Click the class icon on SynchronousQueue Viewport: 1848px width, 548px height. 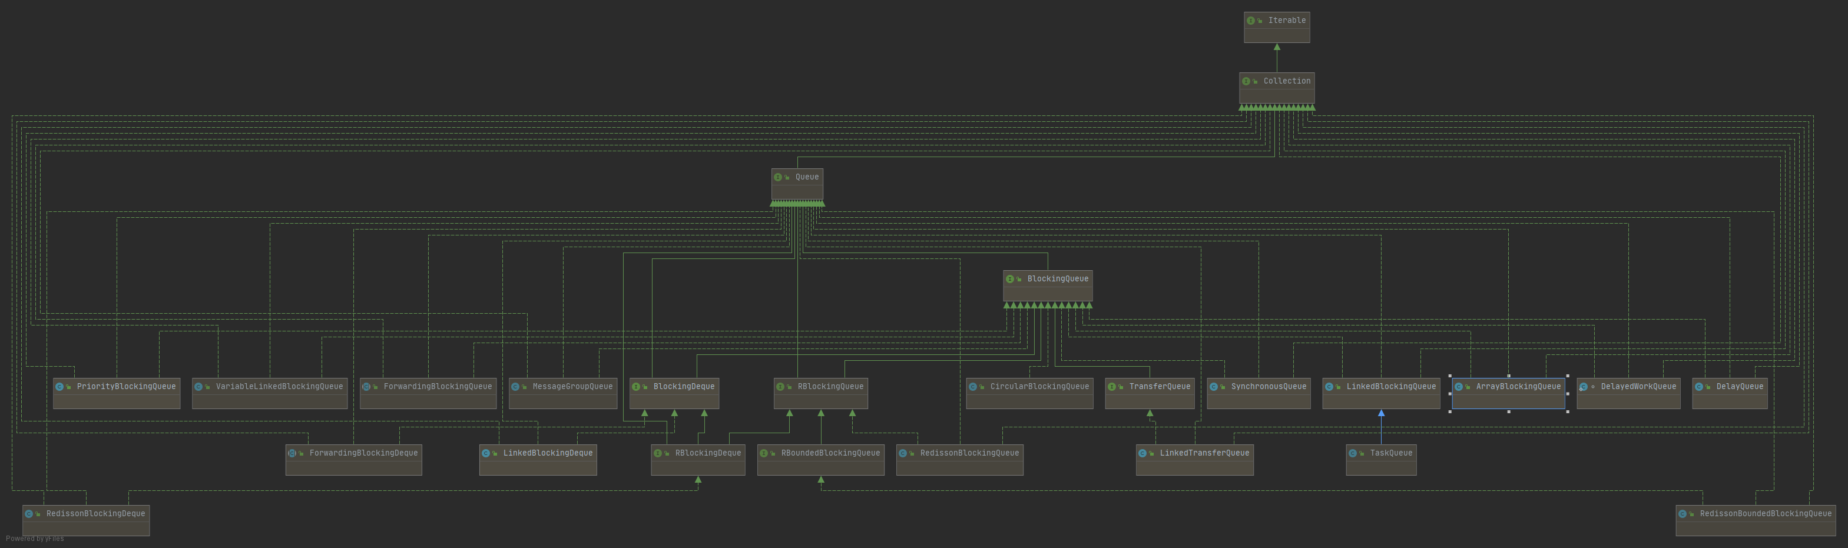tap(1213, 387)
